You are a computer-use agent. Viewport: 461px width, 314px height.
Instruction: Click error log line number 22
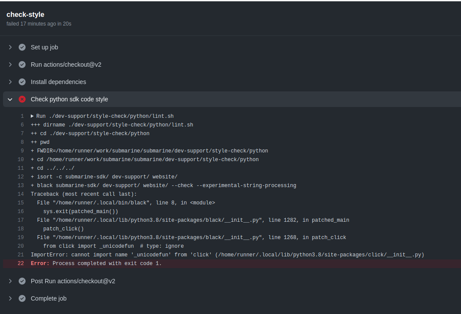point(20,263)
